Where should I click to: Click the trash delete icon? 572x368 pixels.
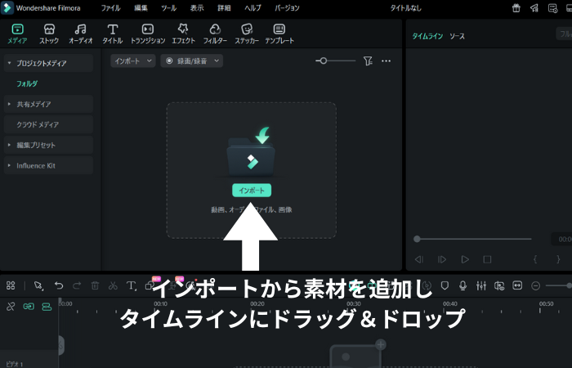(95, 285)
